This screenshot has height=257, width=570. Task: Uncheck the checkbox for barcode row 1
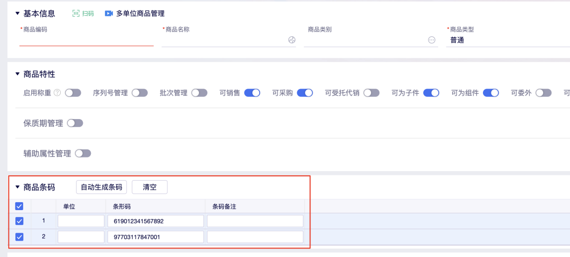[x=20, y=221]
